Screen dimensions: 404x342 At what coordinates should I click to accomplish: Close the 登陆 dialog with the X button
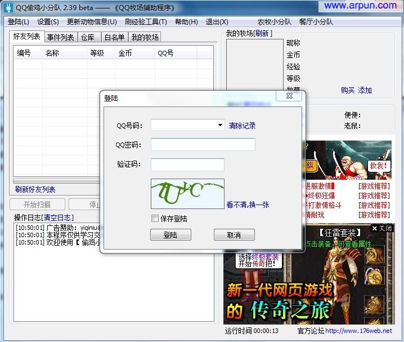click(289, 96)
